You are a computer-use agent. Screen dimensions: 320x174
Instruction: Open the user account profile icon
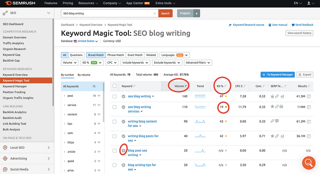point(309,3)
